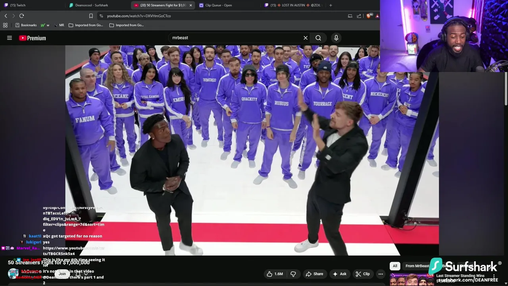Open the YouTube hamburger guide menu
This screenshot has height=286, width=508.
point(10,38)
